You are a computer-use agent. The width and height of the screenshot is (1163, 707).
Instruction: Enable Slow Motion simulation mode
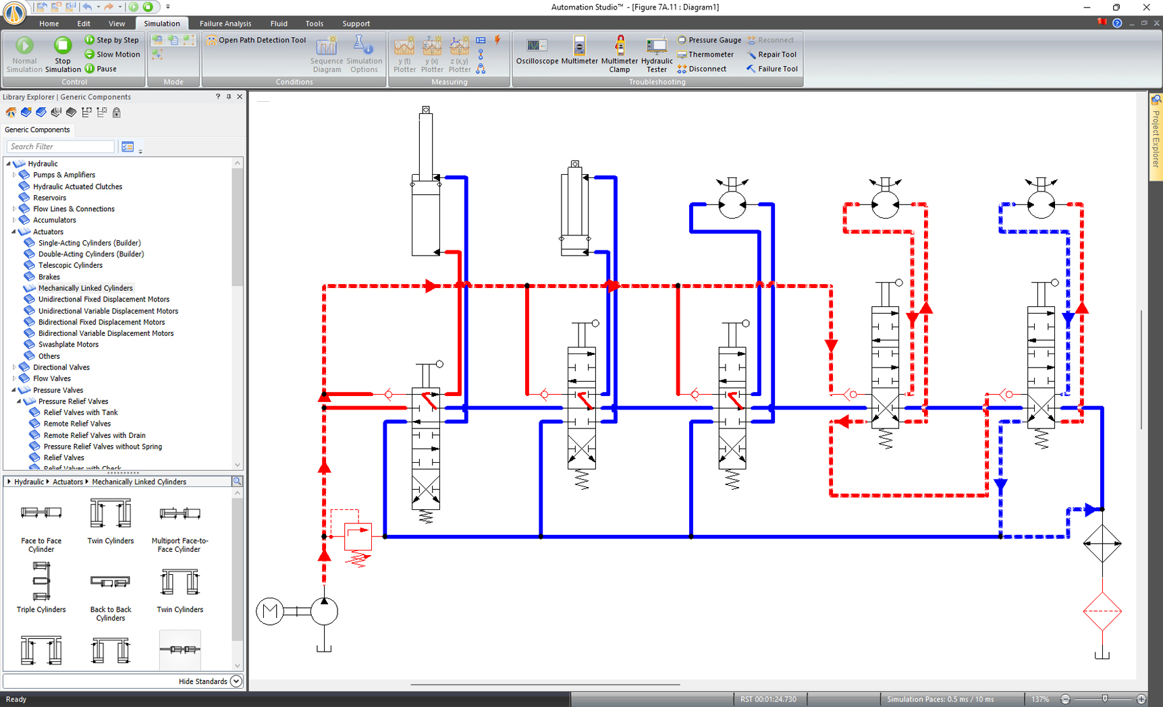(112, 54)
